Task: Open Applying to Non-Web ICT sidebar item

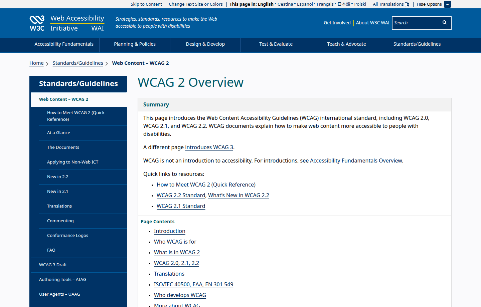Action: (83, 162)
